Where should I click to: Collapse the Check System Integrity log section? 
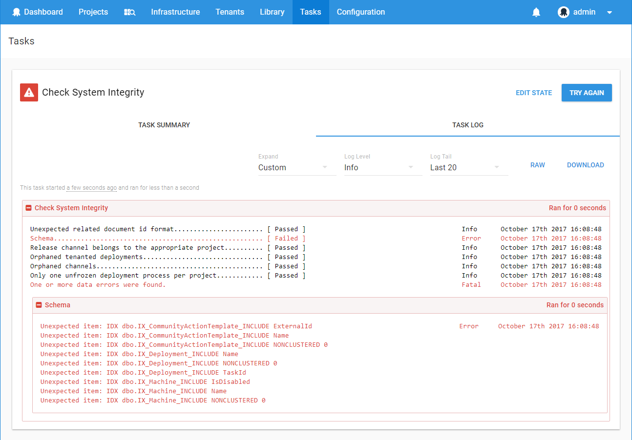(29, 208)
